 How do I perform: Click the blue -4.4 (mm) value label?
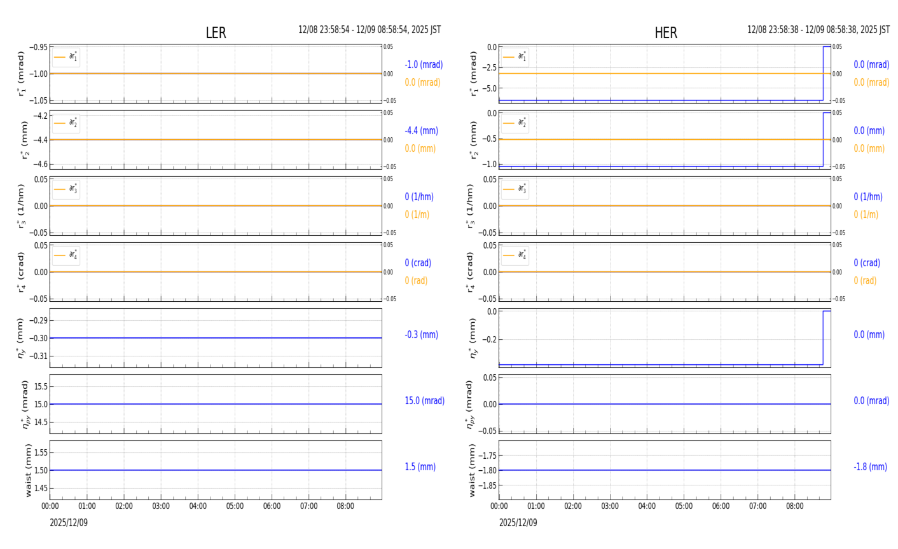point(421,131)
